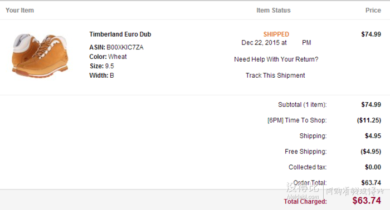Click the SHIPPED status label
390x210 pixels.
pyautogui.click(x=276, y=34)
